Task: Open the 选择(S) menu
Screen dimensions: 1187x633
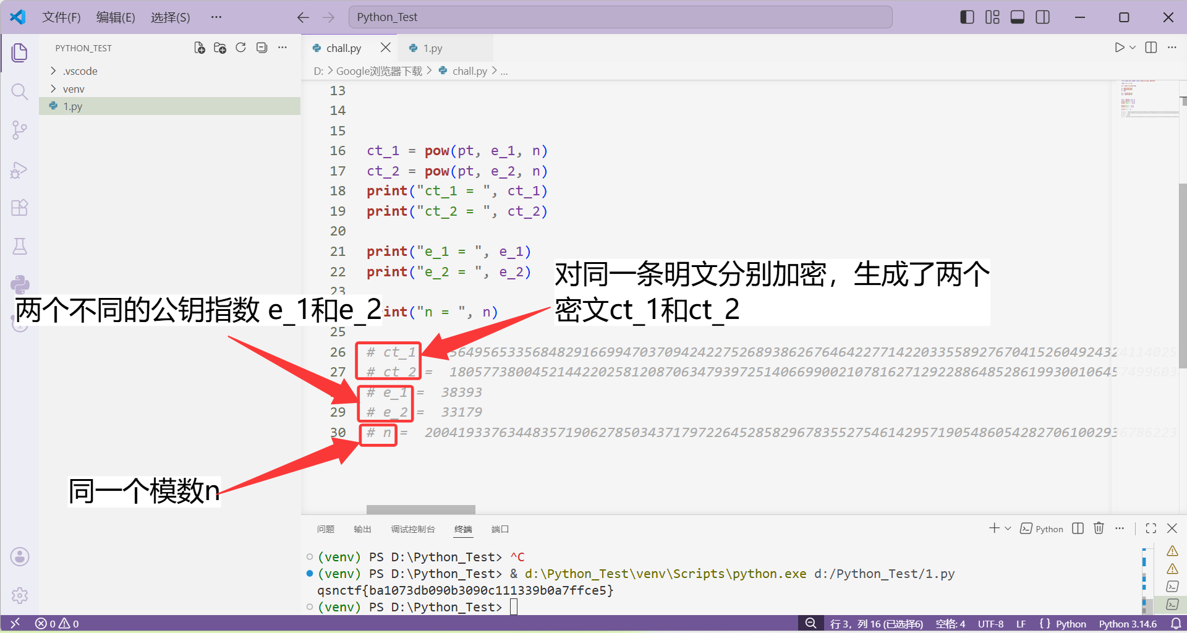Action: [x=171, y=17]
